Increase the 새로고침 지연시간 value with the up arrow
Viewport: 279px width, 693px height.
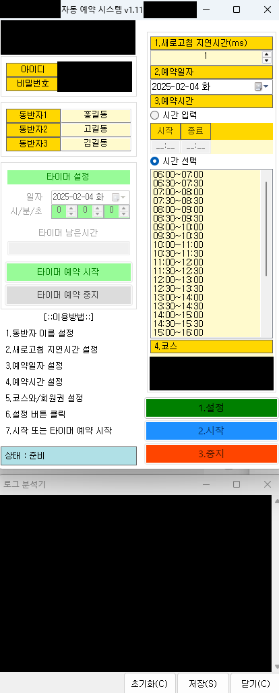[x=267, y=54]
